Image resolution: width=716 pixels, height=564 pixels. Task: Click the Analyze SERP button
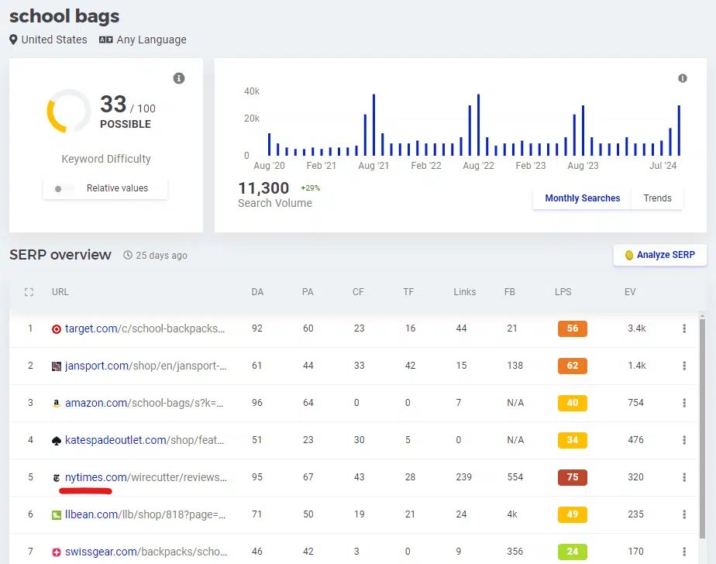click(660, 255)
